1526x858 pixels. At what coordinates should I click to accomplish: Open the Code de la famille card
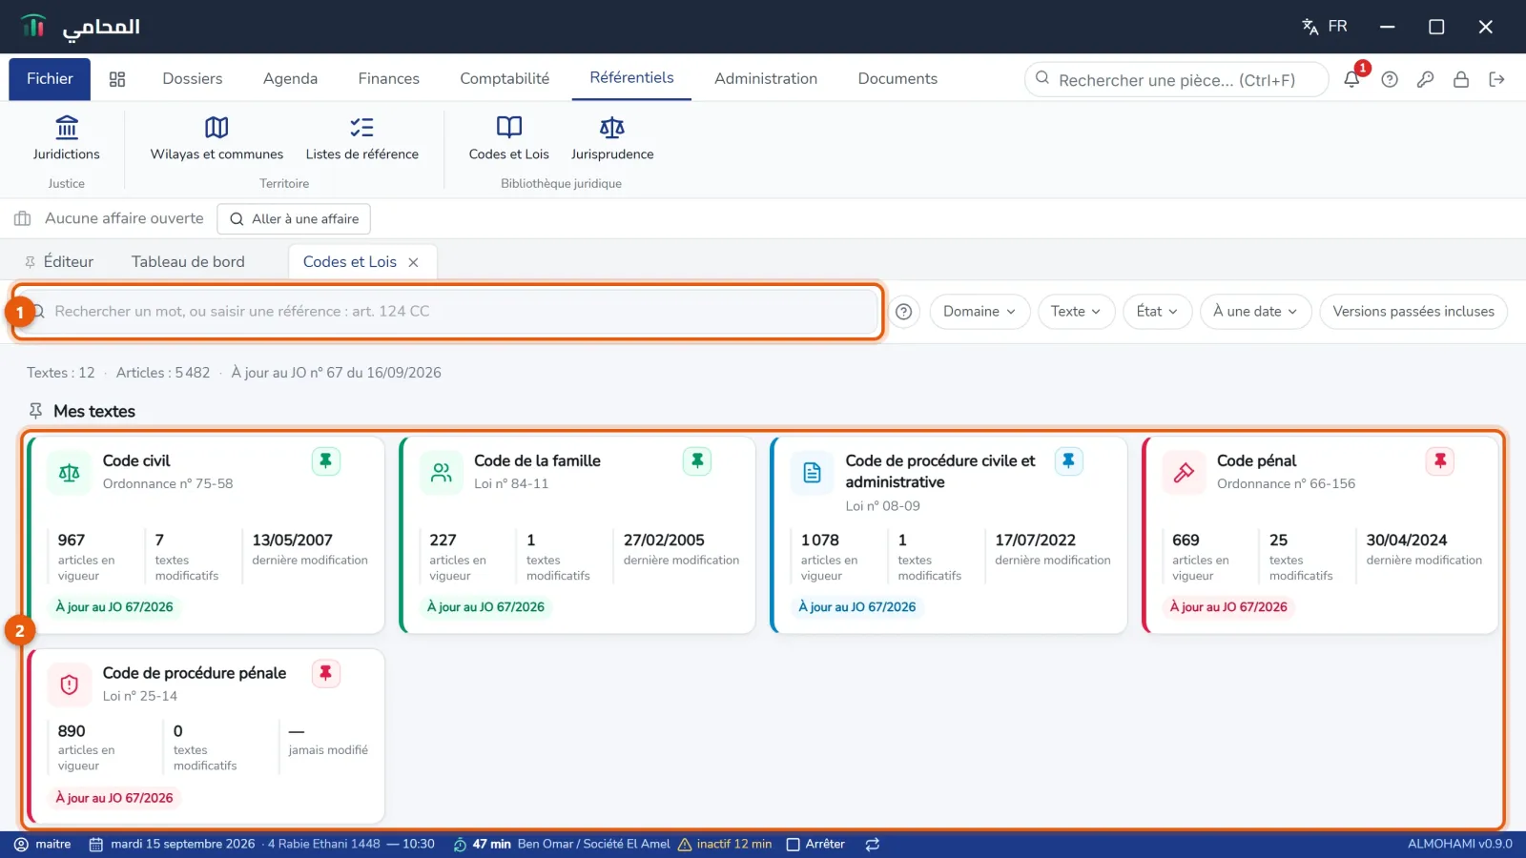tap(578, 535)
